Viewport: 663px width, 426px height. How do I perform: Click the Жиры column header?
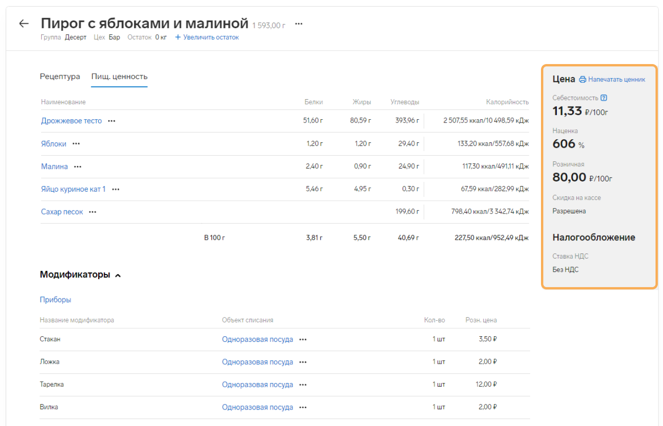point(362,102)
